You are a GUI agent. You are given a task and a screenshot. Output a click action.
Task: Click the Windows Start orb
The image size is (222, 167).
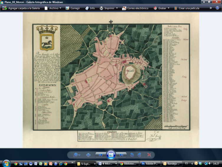(x=6, y=163)
